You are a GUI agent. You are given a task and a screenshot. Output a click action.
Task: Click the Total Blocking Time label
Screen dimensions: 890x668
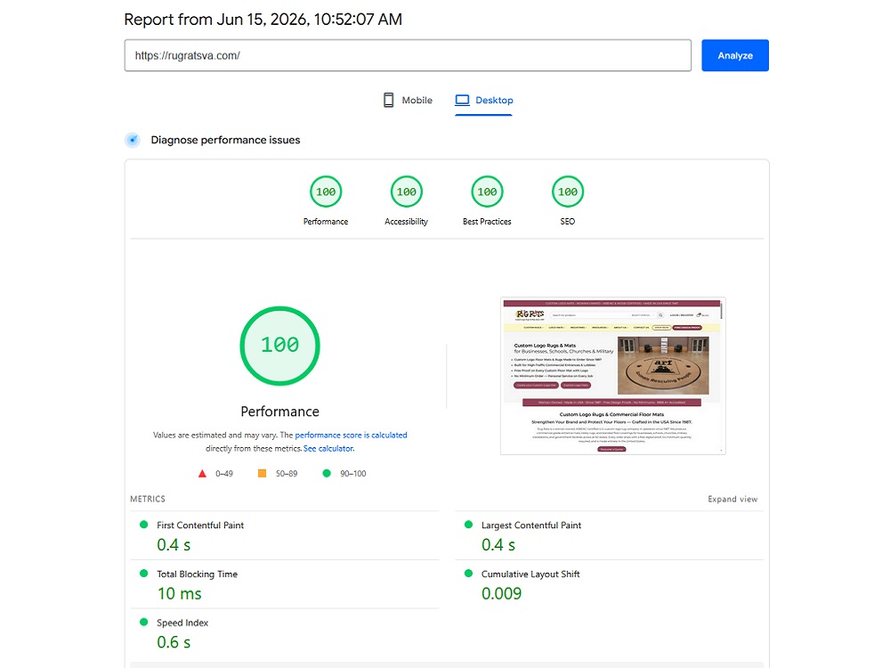(x=197, y=574)
